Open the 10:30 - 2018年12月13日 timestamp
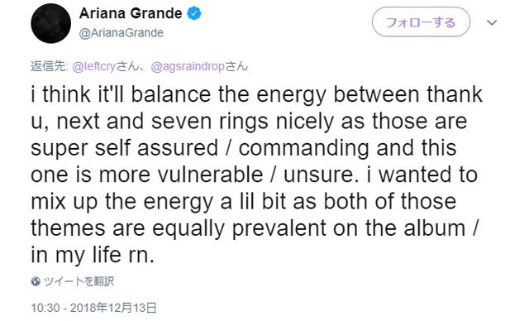The image size is (529, 321). (x=93, y=308)
